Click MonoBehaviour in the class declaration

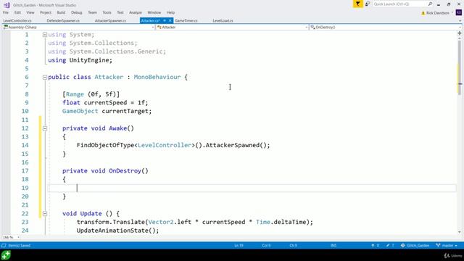point(157,77)
